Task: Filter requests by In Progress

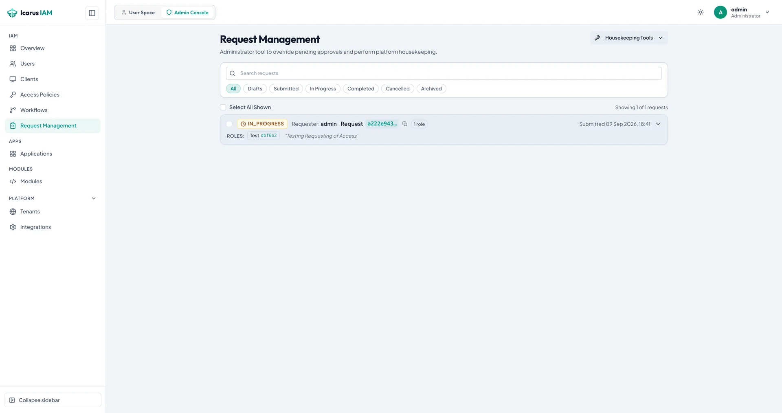Action: (x=323, y=89)
